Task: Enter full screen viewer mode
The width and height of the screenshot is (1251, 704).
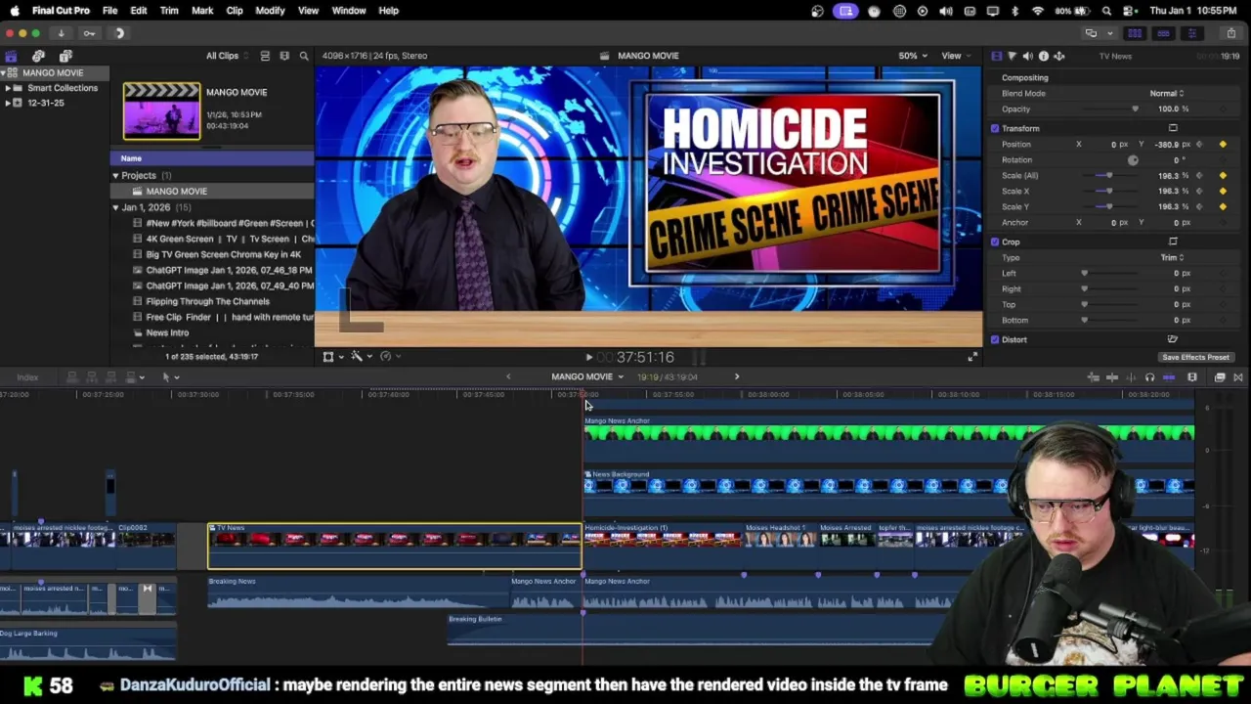Action: [x=971, y=358]
